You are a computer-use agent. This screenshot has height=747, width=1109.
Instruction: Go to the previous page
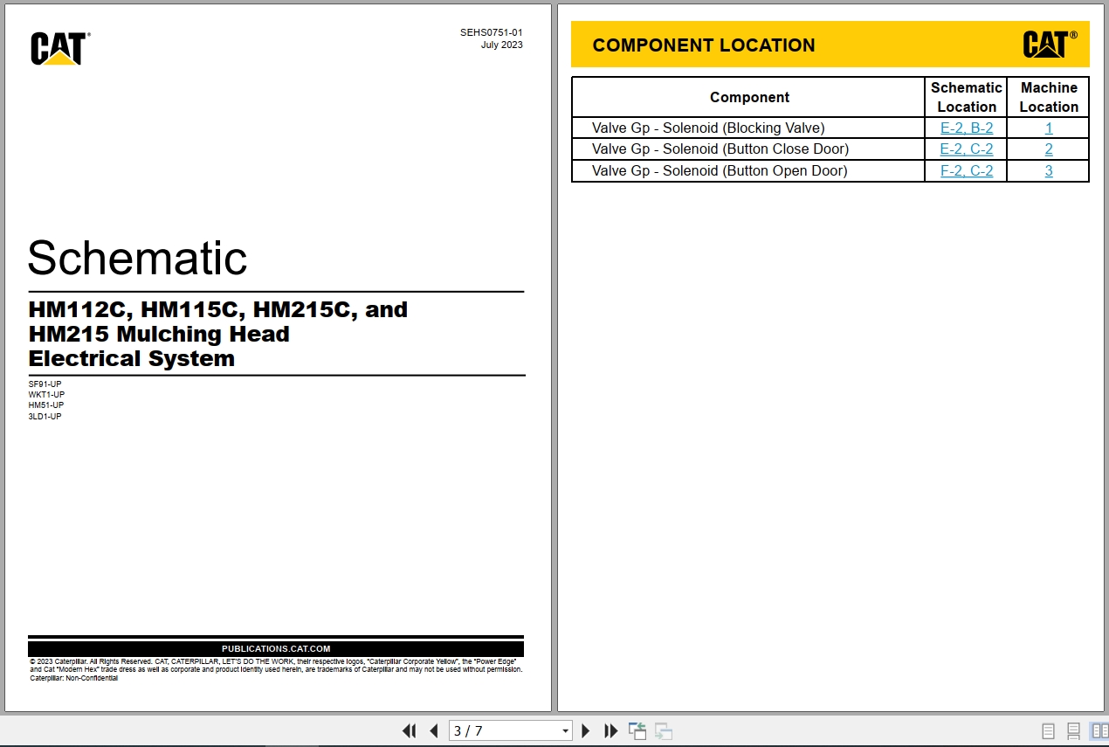point(433,730)
